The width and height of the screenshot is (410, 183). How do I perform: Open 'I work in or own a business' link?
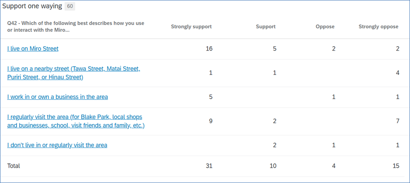[57, 97]
